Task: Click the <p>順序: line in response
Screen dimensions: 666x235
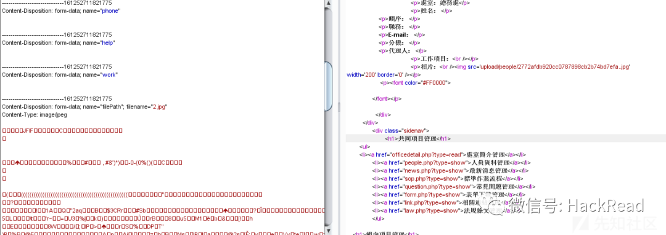Action: tap(399, 18)
